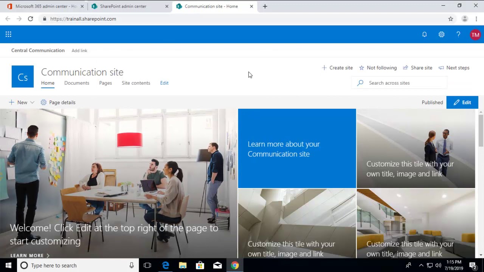
Task: Open the tile showing two people talking
Action: click(416, 148)
